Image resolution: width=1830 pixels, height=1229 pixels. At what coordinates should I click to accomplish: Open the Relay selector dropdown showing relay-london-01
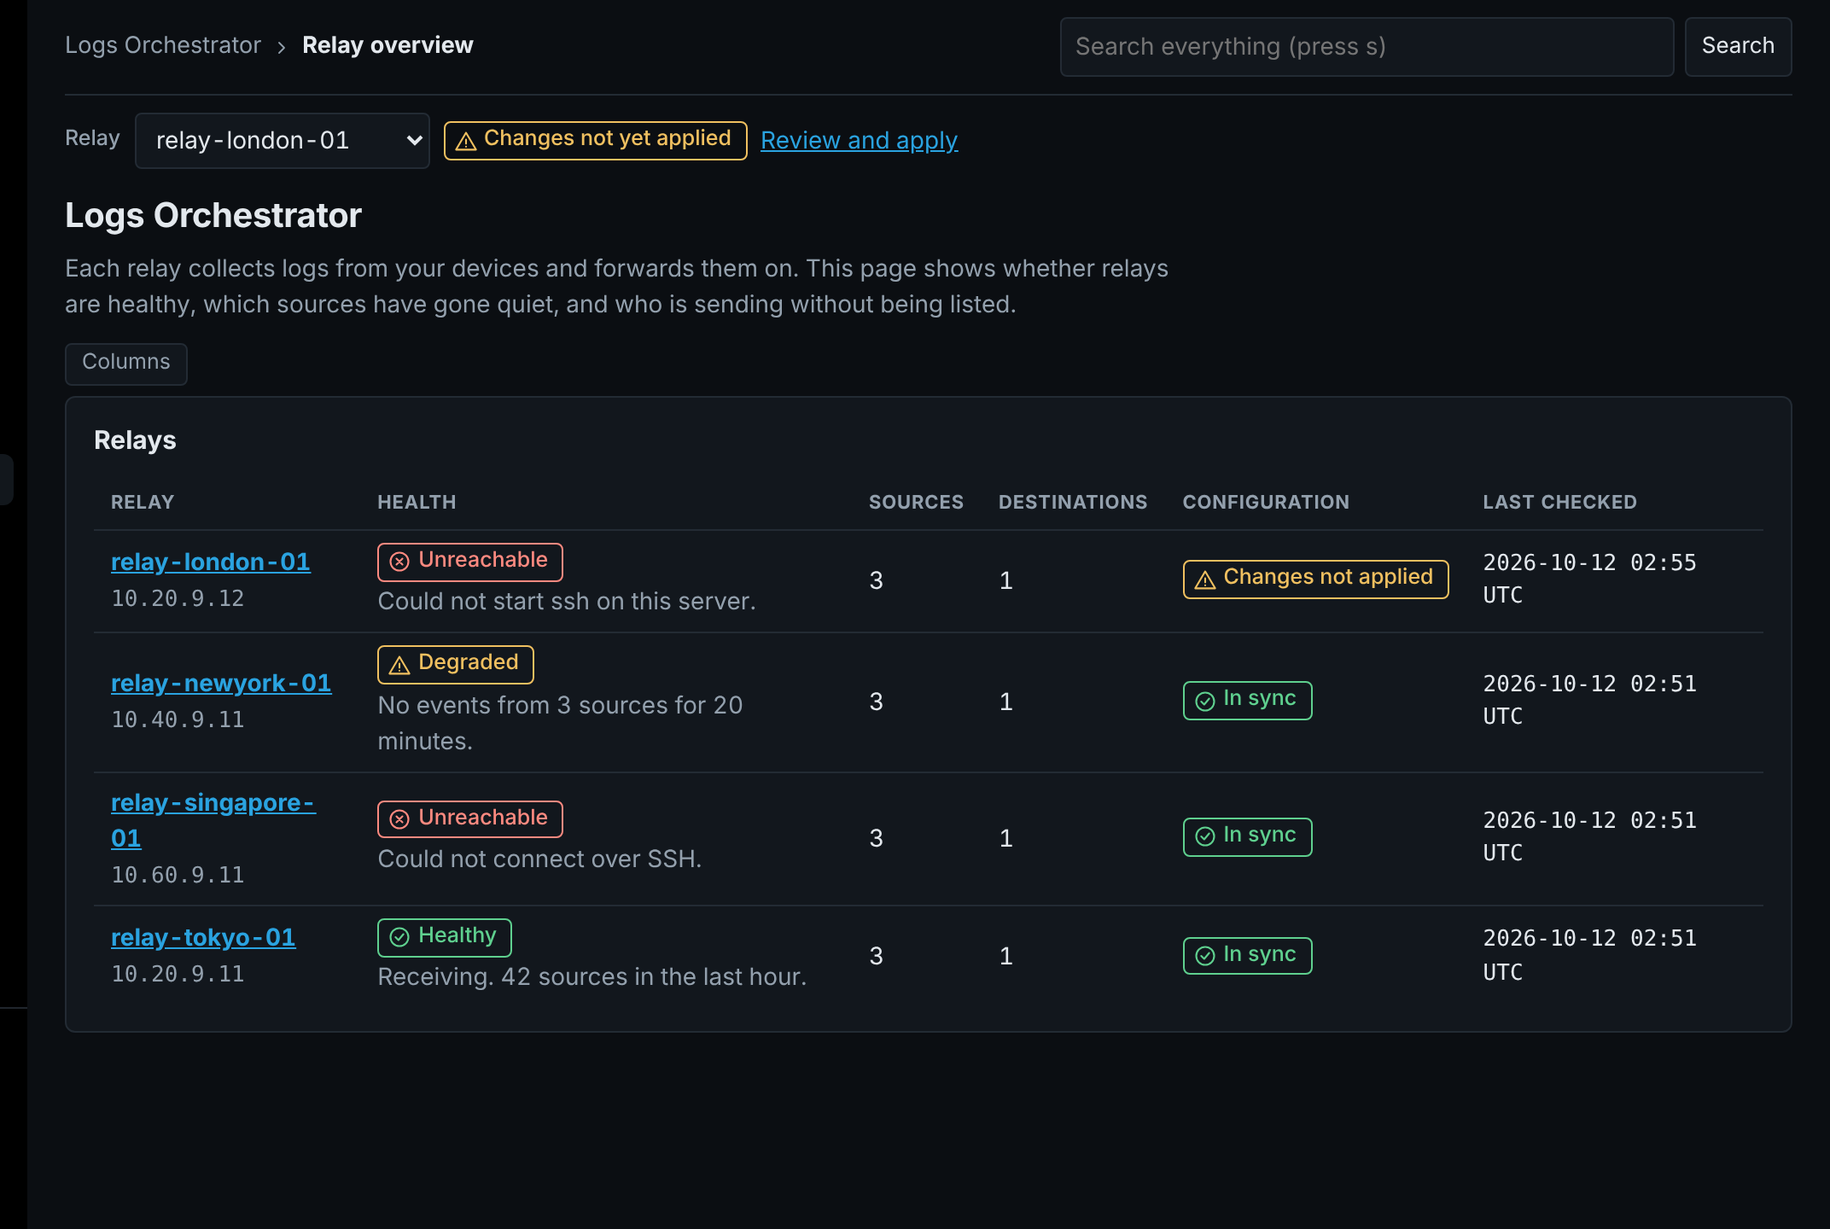coord(282,141)
